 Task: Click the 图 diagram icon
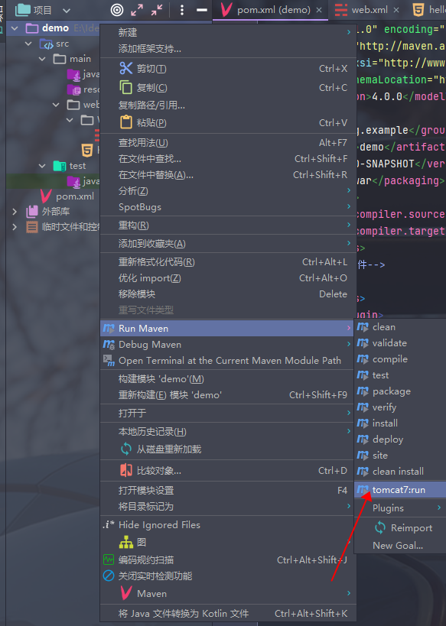point(126,542)
